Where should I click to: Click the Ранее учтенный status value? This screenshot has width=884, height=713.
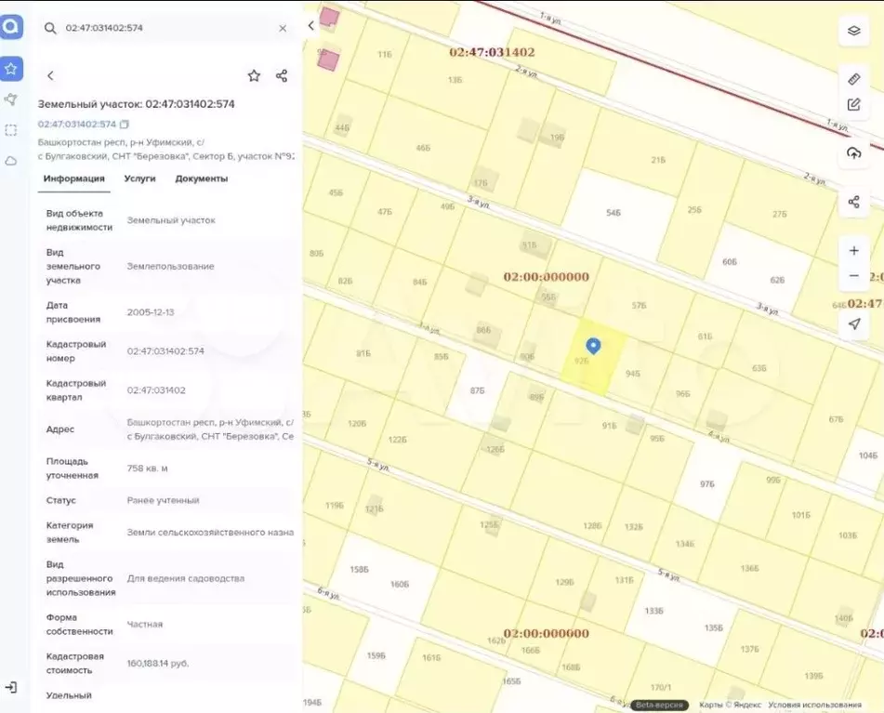pos(163,500)
